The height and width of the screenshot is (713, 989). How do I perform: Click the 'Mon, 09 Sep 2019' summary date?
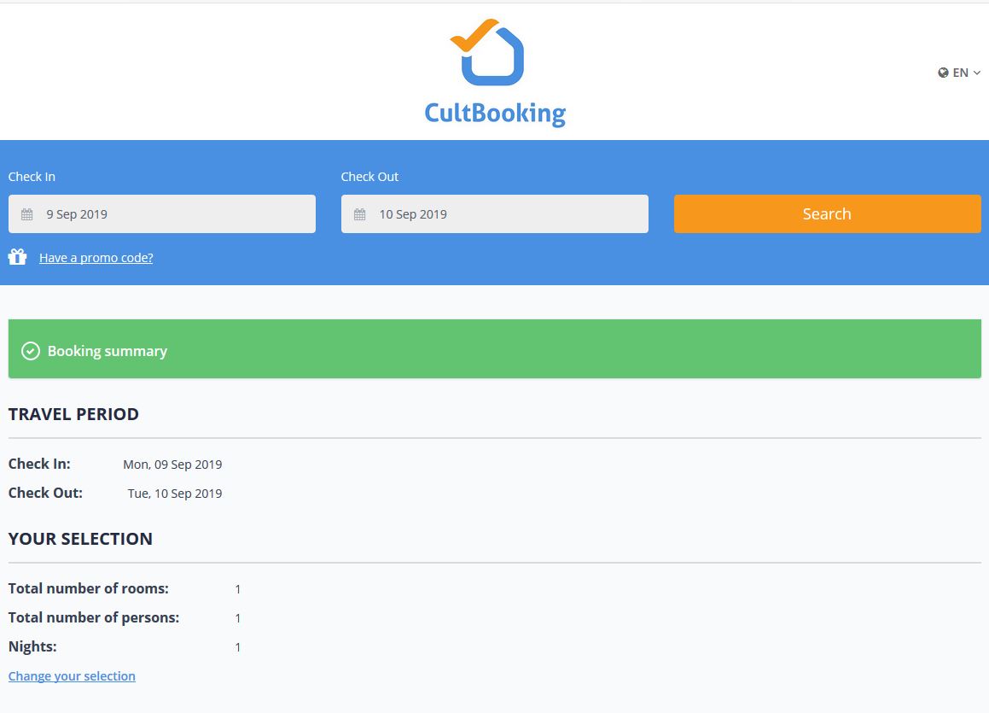(172, 465)
